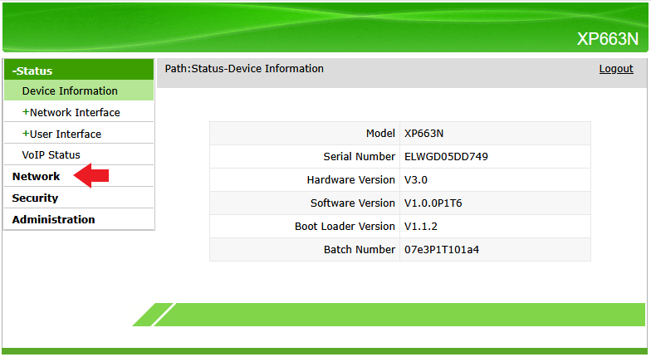Click the Model label in table
Screen dimensions: 651x357
(380, 133)
